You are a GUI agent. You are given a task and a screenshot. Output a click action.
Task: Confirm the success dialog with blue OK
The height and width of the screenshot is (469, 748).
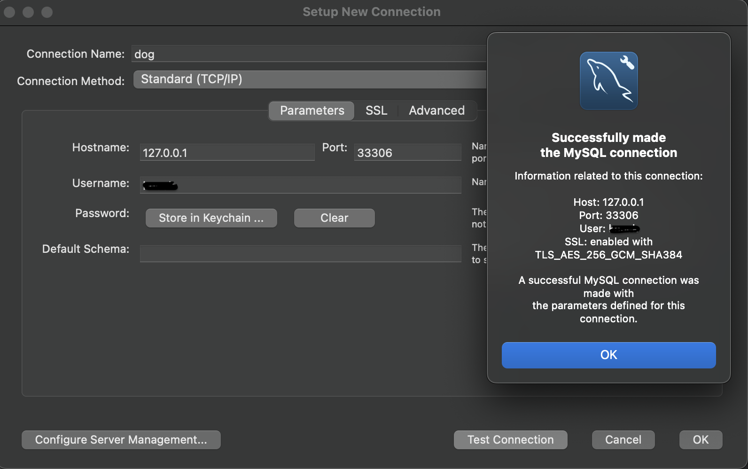tap(608, 355)
